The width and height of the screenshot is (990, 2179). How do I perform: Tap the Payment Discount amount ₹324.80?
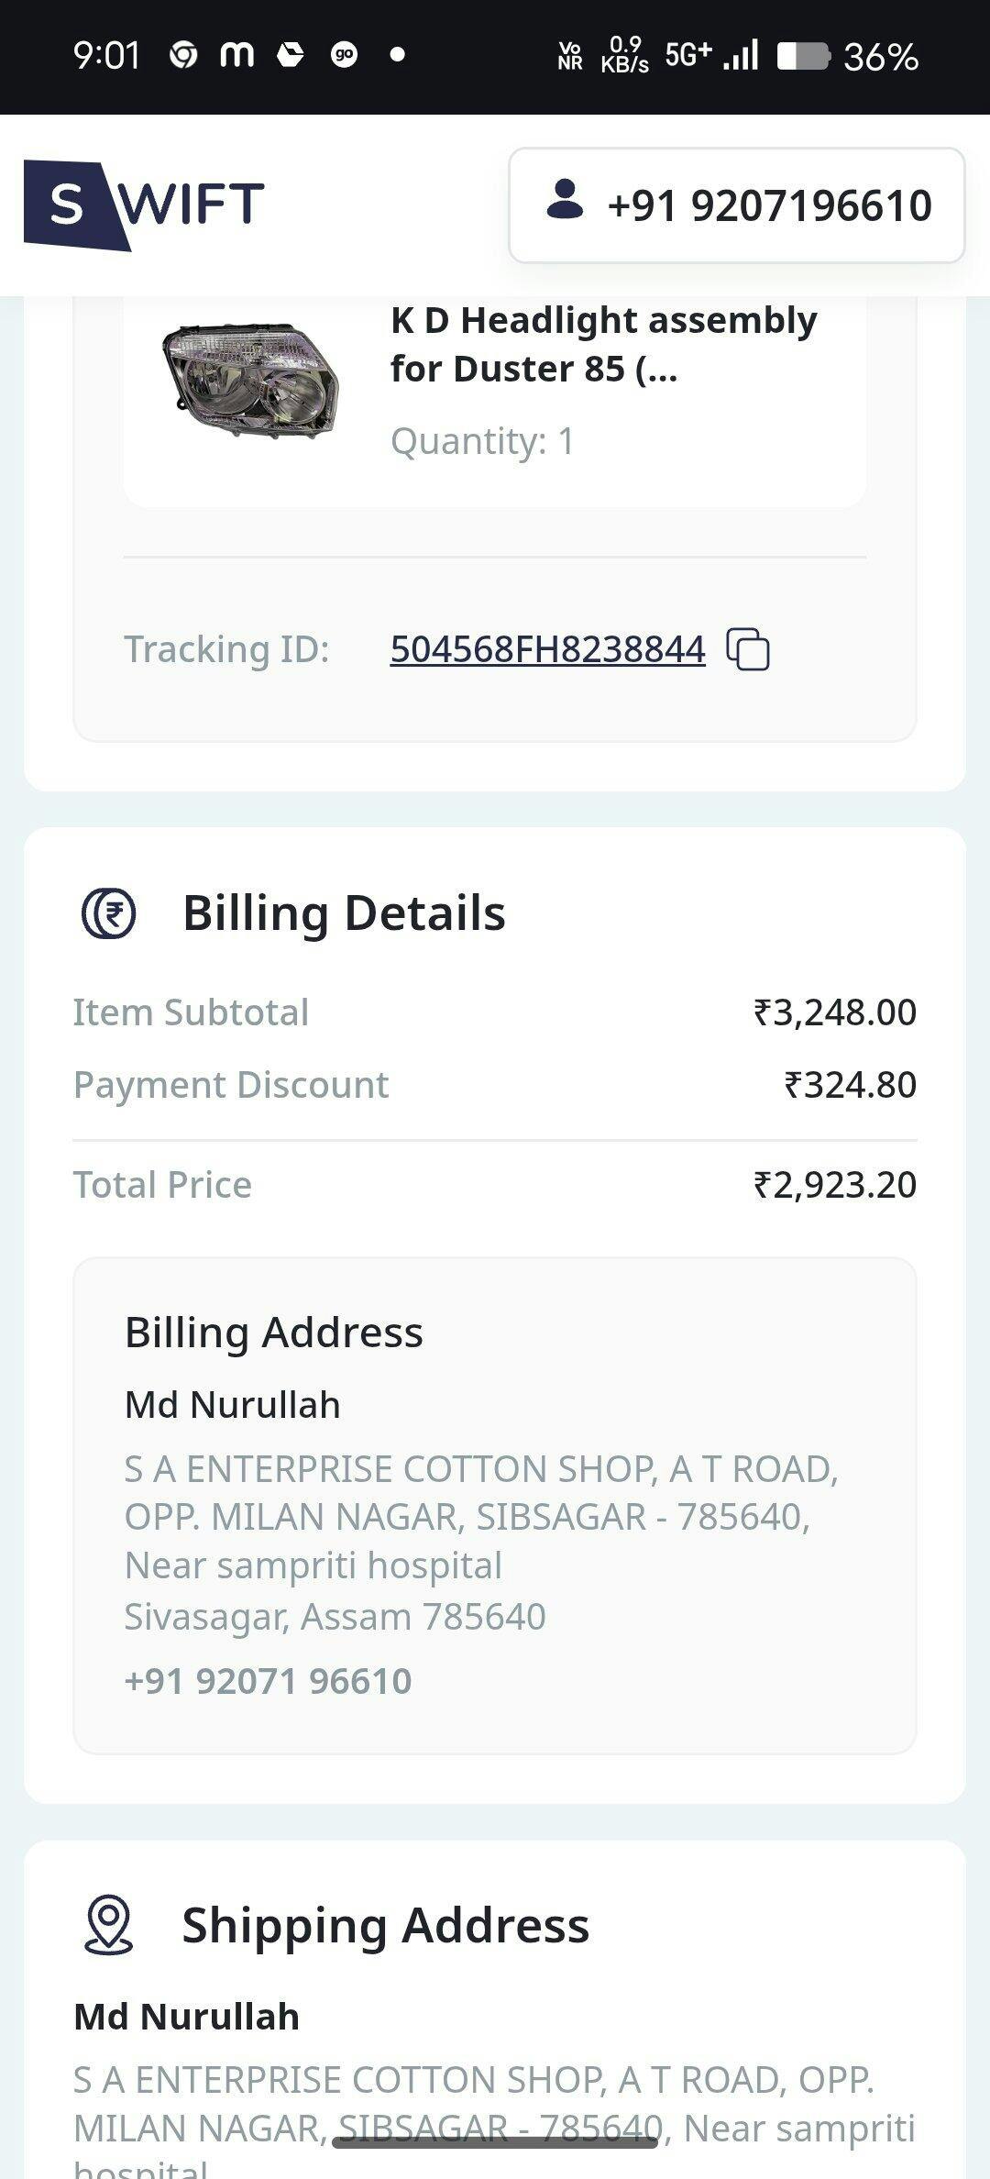point(850,1085)
